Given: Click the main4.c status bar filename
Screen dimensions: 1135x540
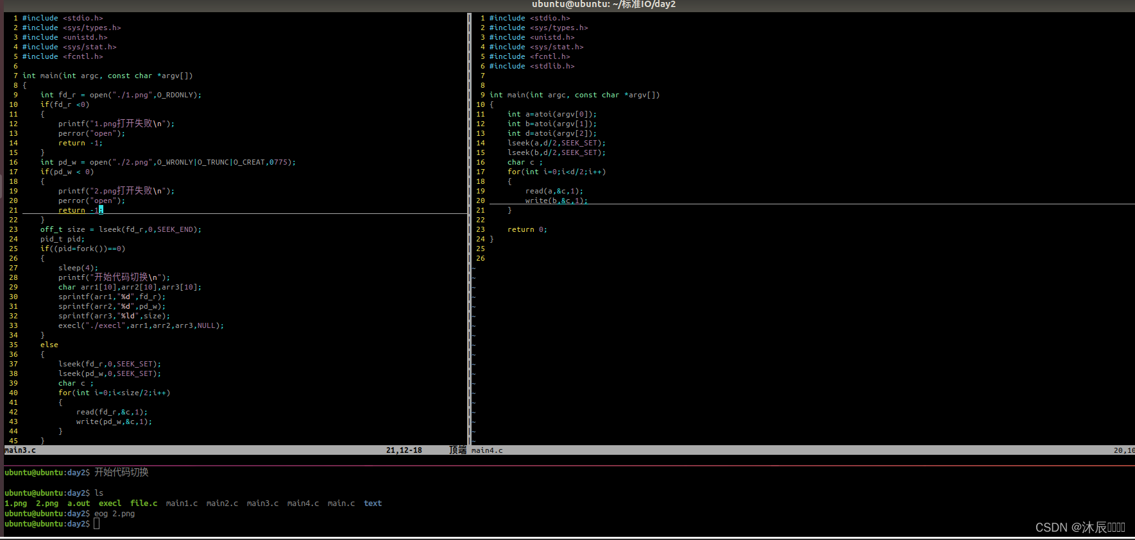Looking at the screenshot, I should click(x=487, y=450).
